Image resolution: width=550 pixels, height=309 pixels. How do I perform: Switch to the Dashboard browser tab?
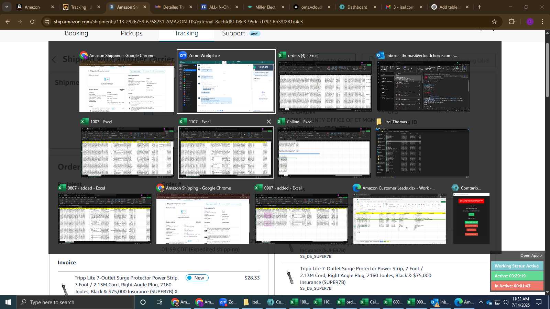coord(357,7)
